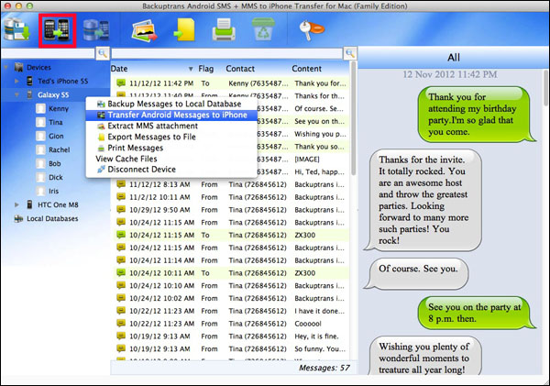Click See you on the party bubble
Viewport: 550px width, 386px height.
tap(475, 313)
